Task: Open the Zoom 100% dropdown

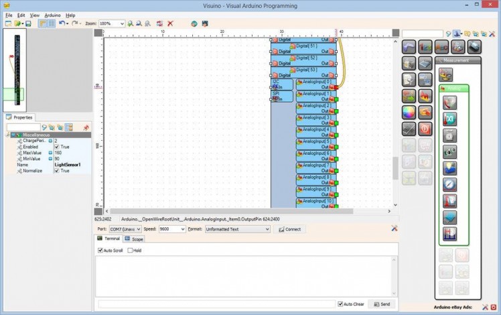Action: pos(122,23)
